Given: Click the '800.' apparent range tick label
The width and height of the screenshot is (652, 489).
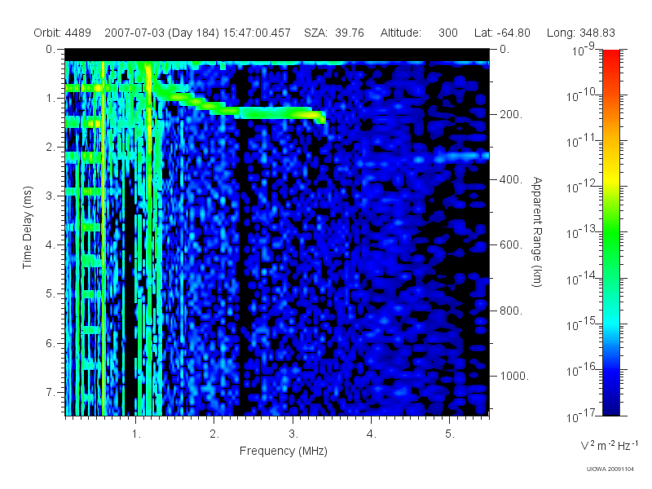Looking at the screenshot, I should coord(511,311).
